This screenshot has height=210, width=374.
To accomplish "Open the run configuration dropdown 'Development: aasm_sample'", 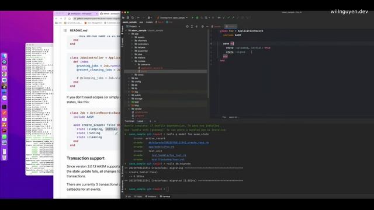I will click(172, 17).
